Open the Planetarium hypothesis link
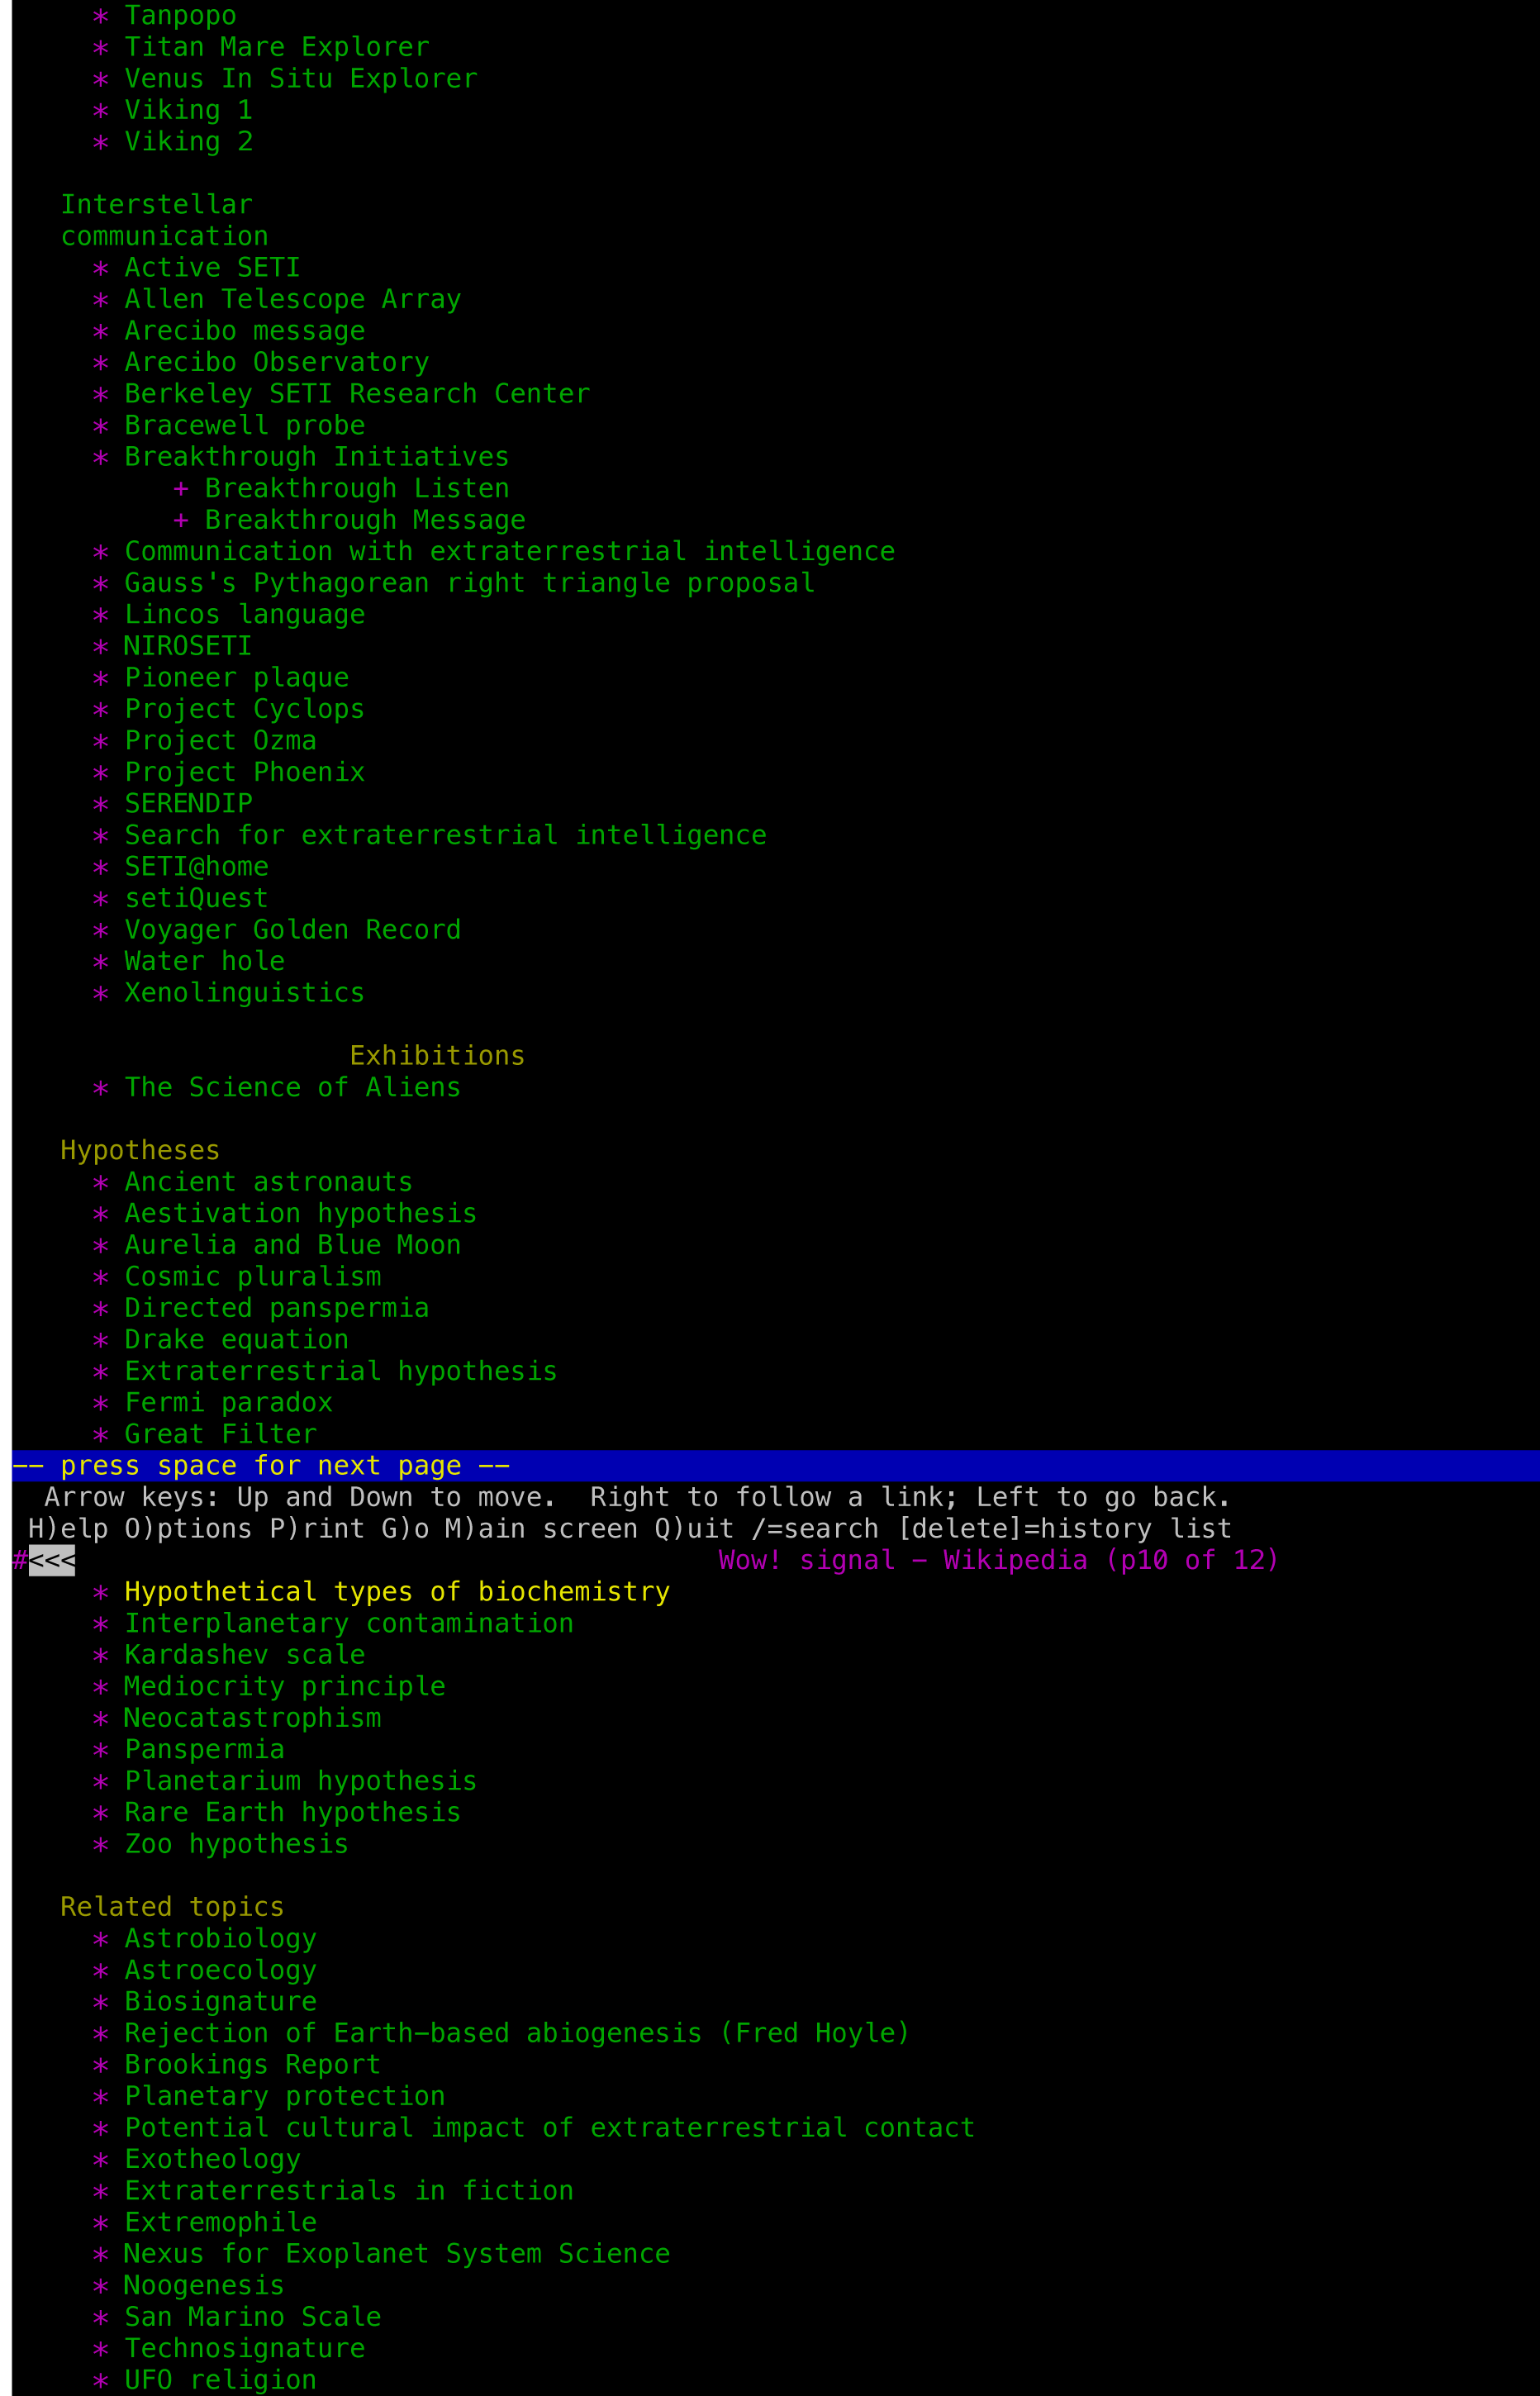 click(301, 1780)
